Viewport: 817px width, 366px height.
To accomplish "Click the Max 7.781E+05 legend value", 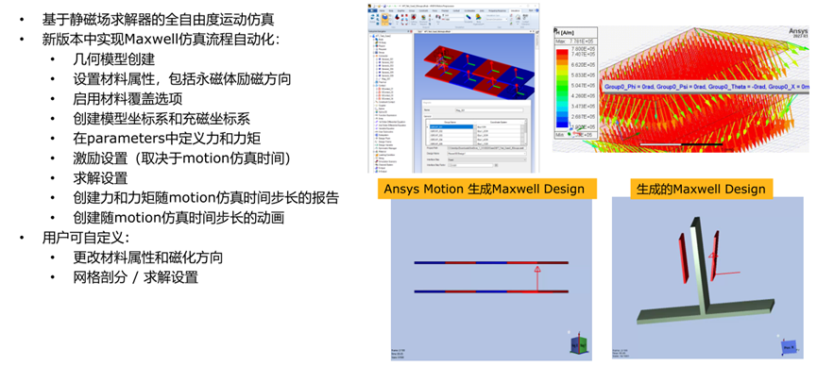I will click(574, 42).
